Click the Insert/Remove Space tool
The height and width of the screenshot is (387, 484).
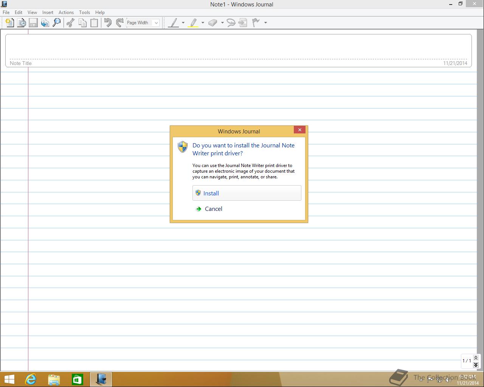point(243,23)
